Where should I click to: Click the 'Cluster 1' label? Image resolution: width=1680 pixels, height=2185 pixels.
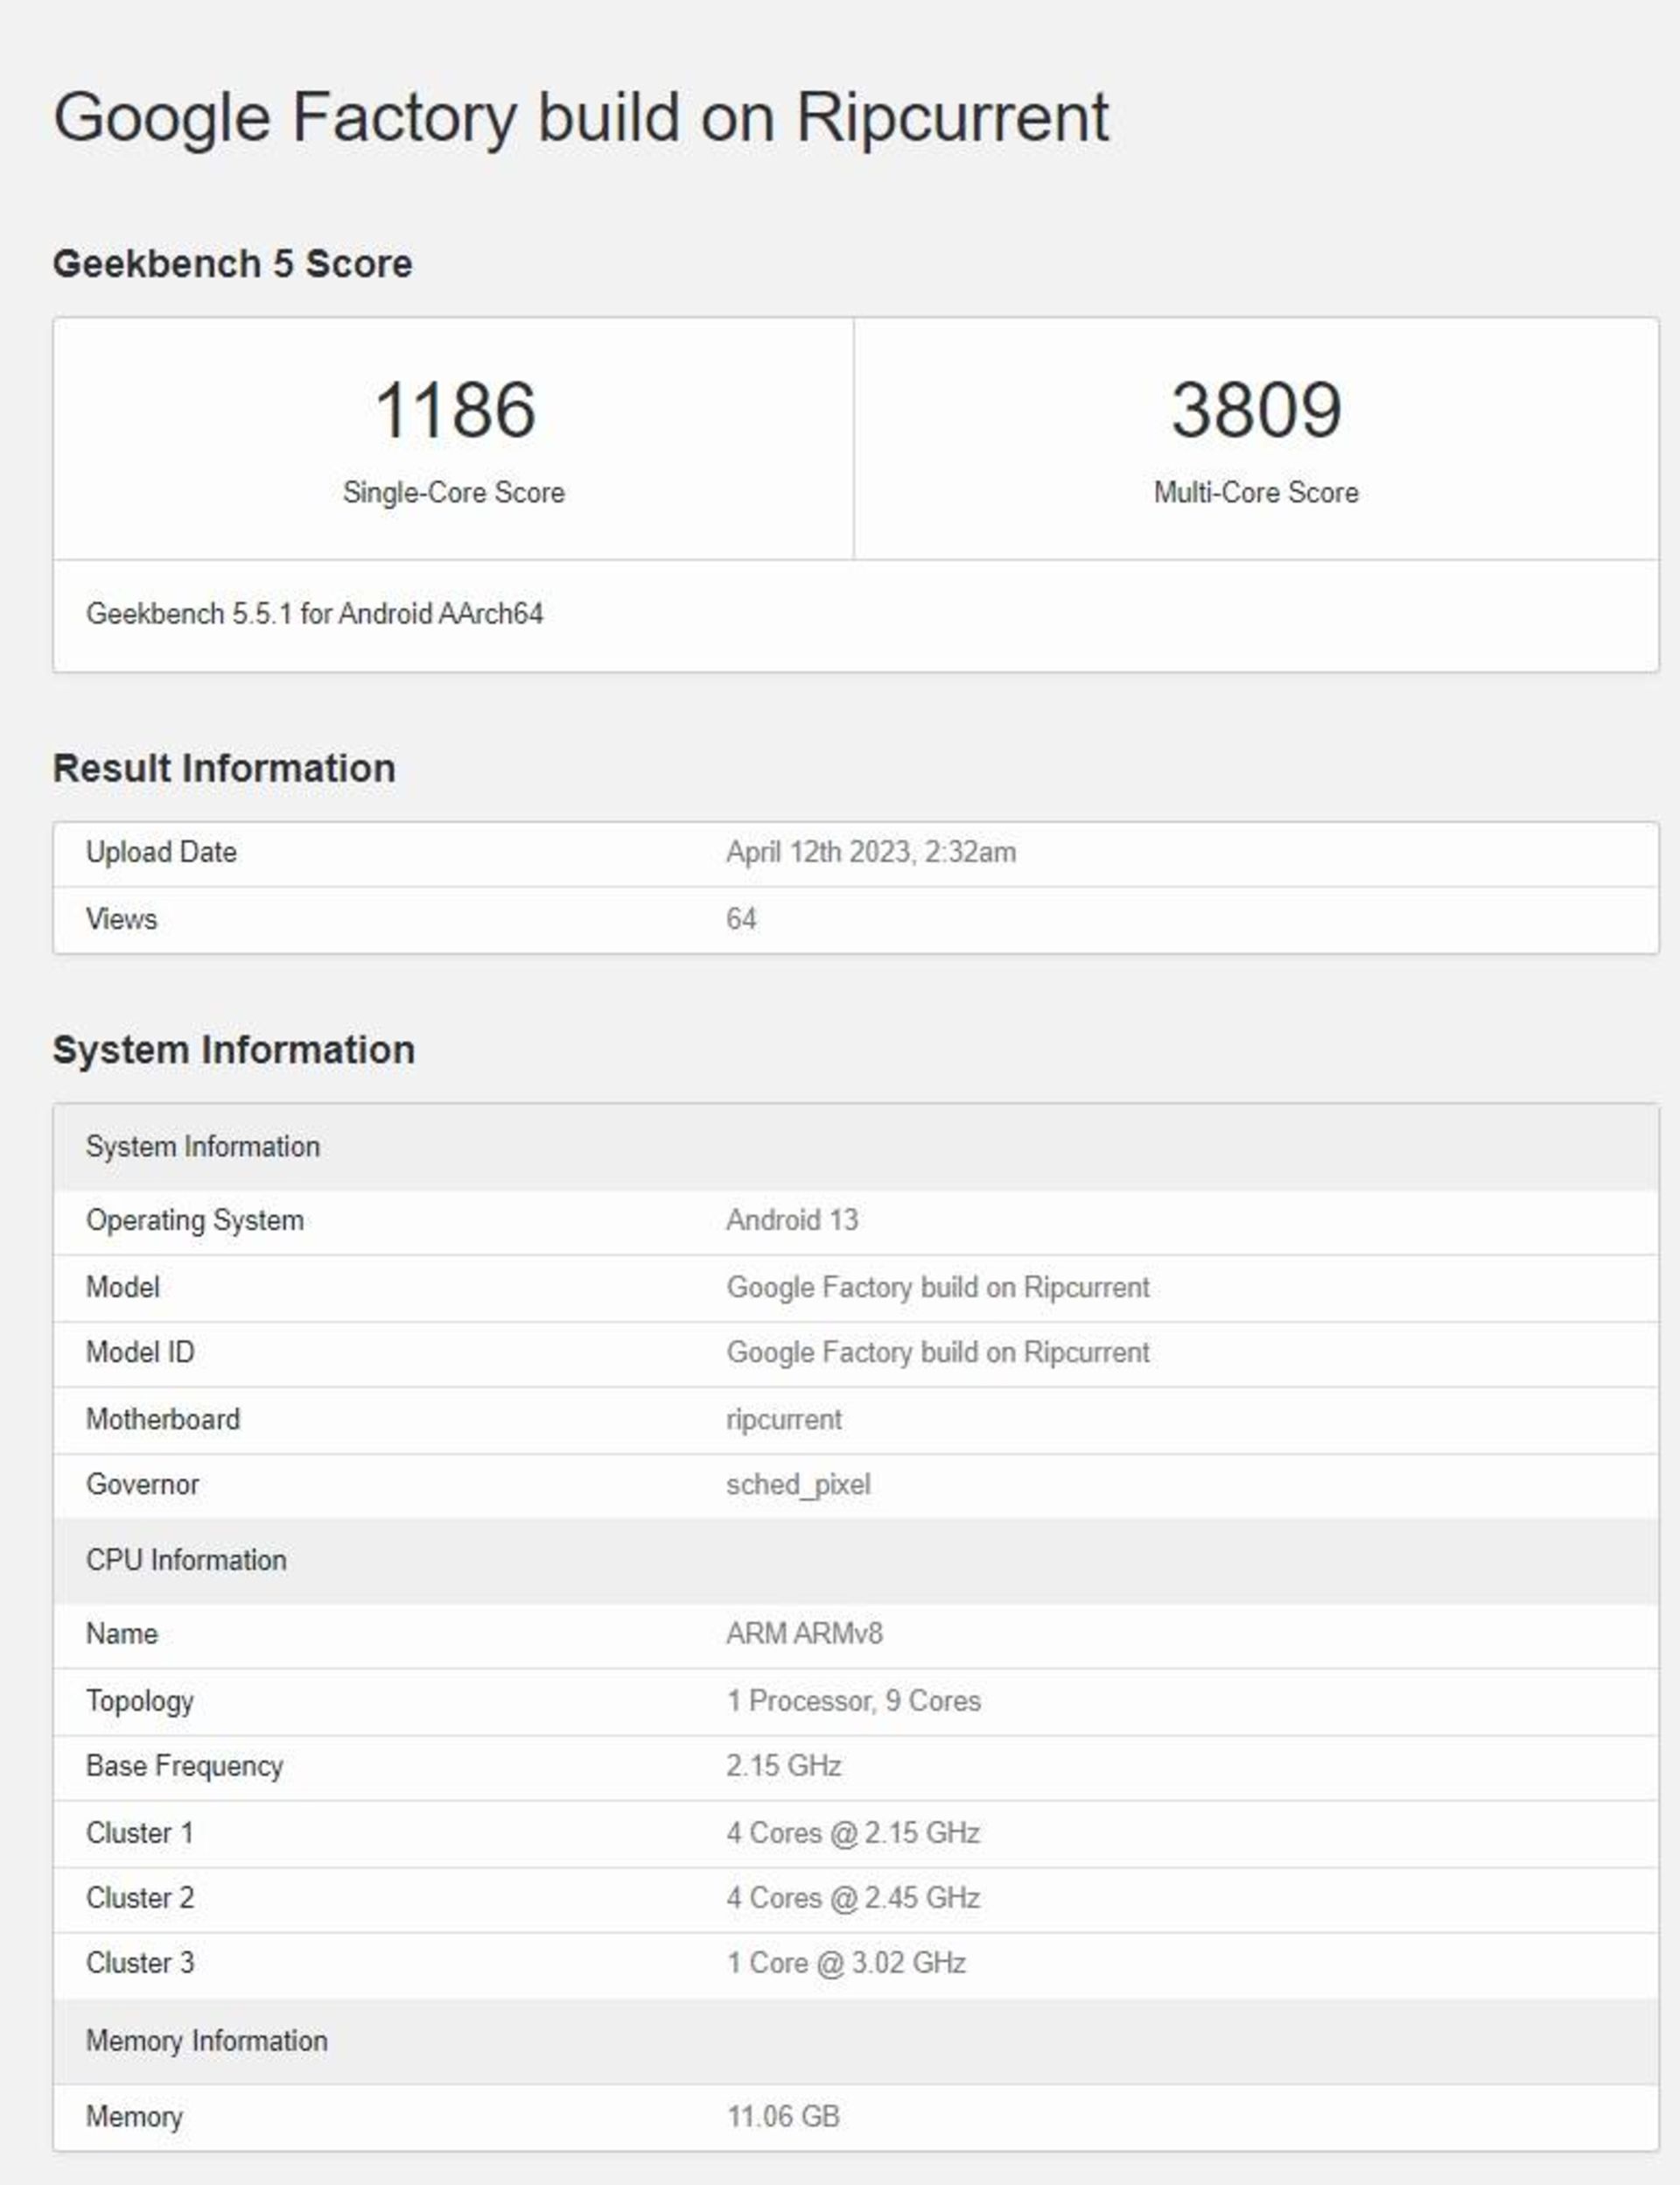[139, 1833]
